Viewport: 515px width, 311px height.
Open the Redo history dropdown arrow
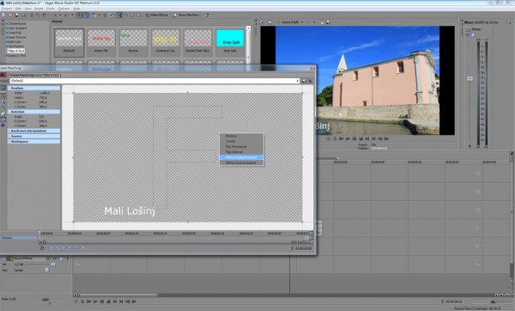coord(72,15)
